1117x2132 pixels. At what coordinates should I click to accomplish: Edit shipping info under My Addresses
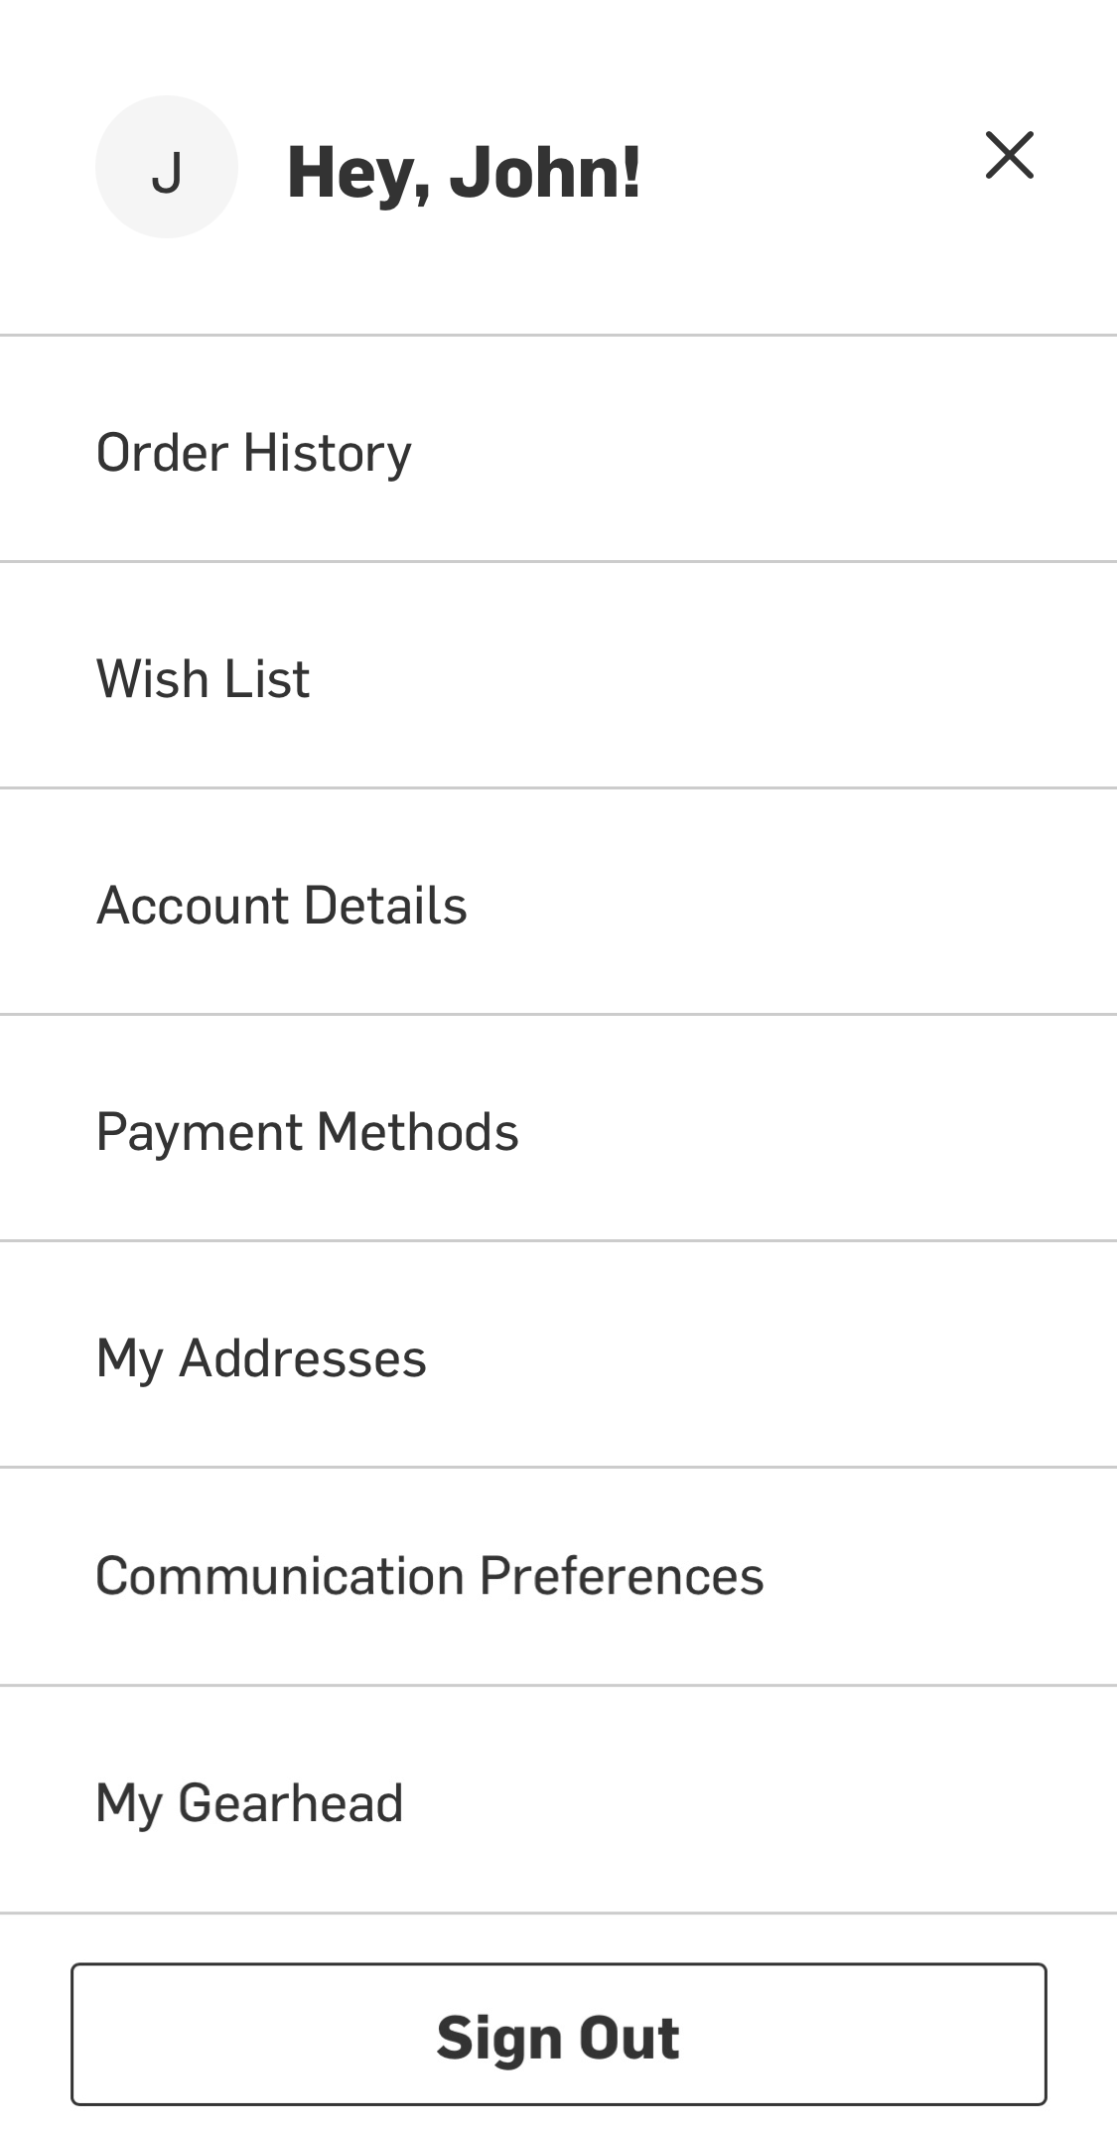tap(261, 1358)
